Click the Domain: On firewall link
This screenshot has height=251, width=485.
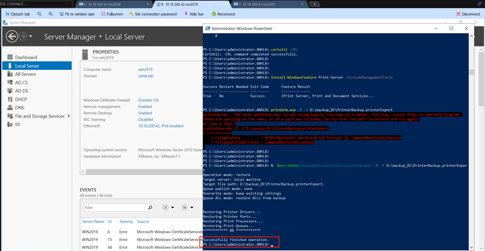149,100
